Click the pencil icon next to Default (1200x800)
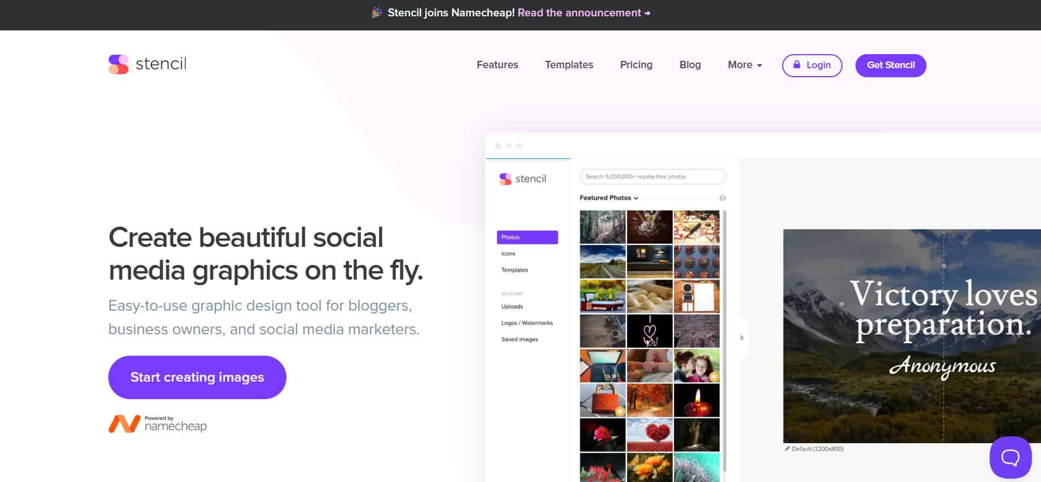1041x482 pixels. (x=787, y=449)
